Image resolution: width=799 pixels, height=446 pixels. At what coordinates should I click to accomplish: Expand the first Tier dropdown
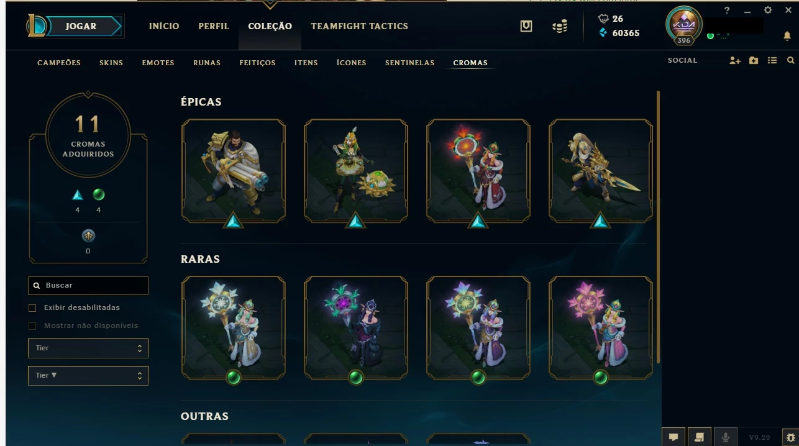(88, 348)
